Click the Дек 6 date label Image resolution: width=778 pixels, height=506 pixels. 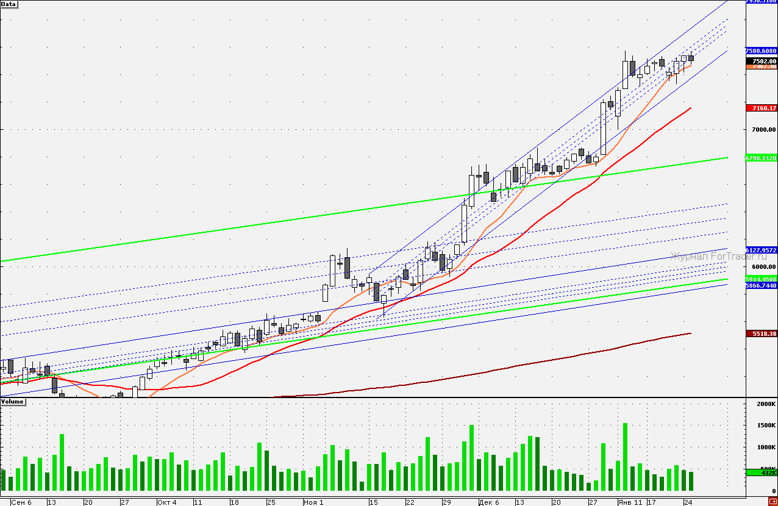(489, 502)
